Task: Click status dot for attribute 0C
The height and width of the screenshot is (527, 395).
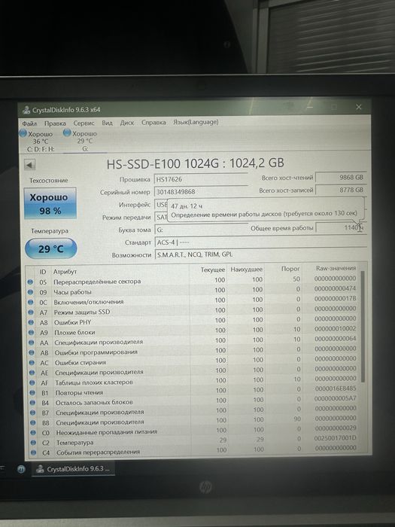Action: point(31,302)
